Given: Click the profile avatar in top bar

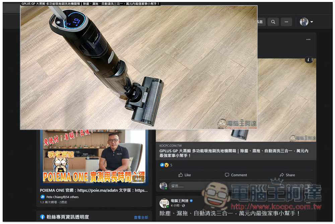Looking at the screenshot, I should point(304,22).
